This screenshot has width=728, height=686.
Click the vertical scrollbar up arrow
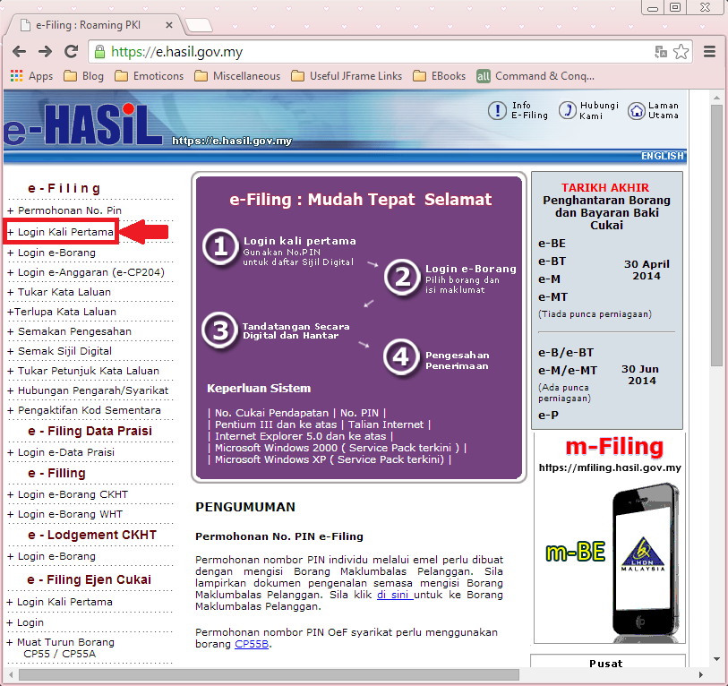point(717,98)
